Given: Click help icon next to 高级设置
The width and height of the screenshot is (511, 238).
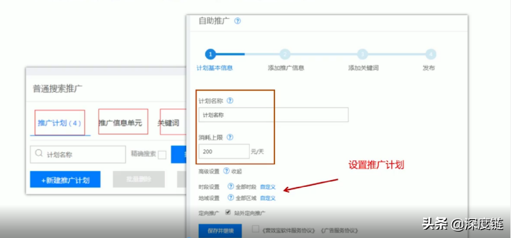Looking at the screenshot, I should pyautogui.click(x=226, y=171).
